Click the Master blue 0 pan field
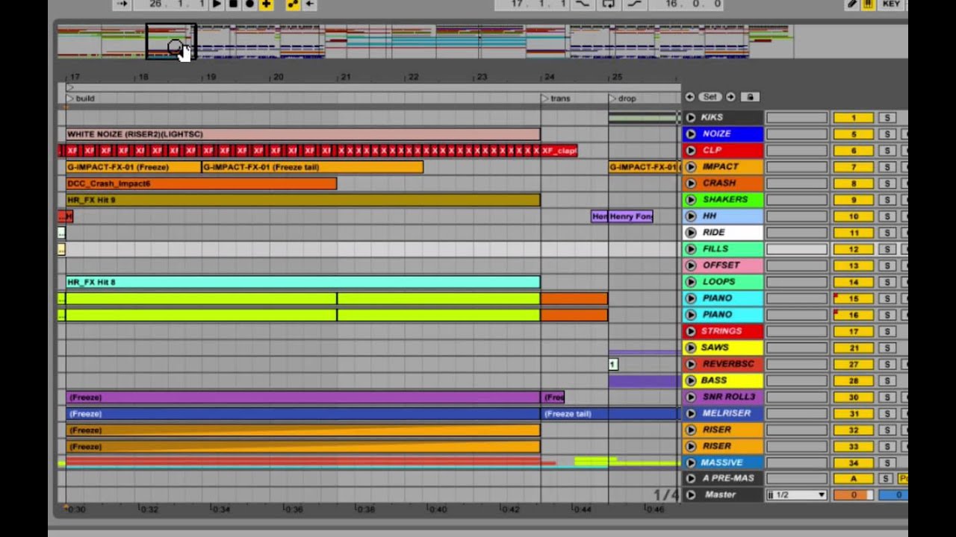This screenshot has width=956, height=537. pos(893,495)
